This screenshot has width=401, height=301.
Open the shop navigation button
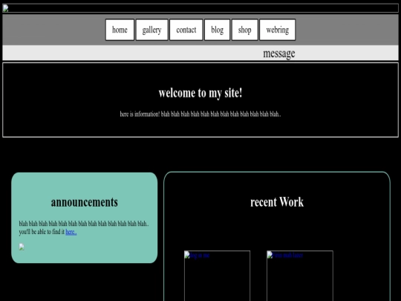click(245, 30)
